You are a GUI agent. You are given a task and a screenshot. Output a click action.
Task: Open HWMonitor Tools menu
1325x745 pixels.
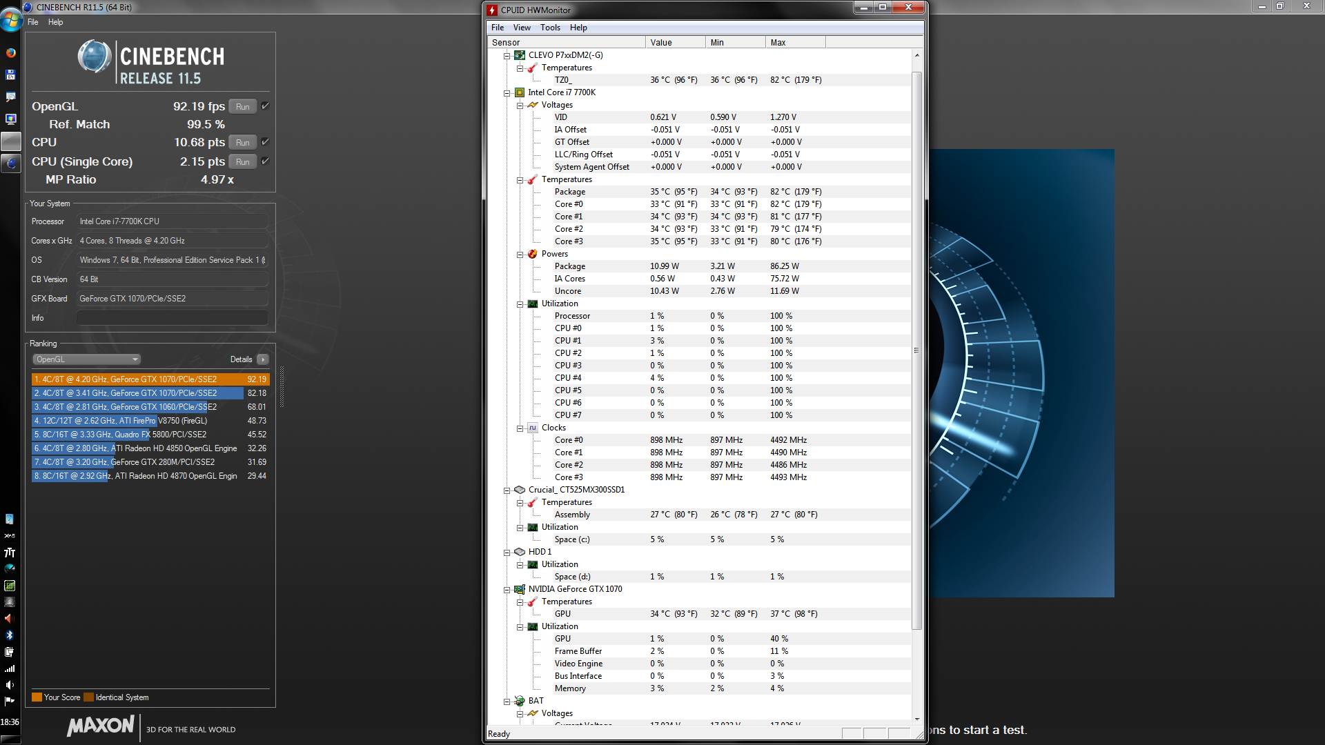550,28
